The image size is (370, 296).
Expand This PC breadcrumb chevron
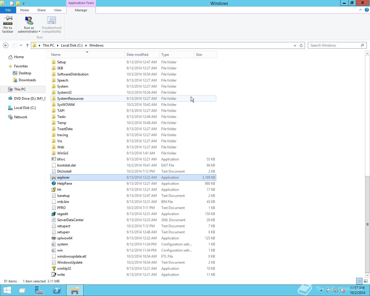[58, 45]
